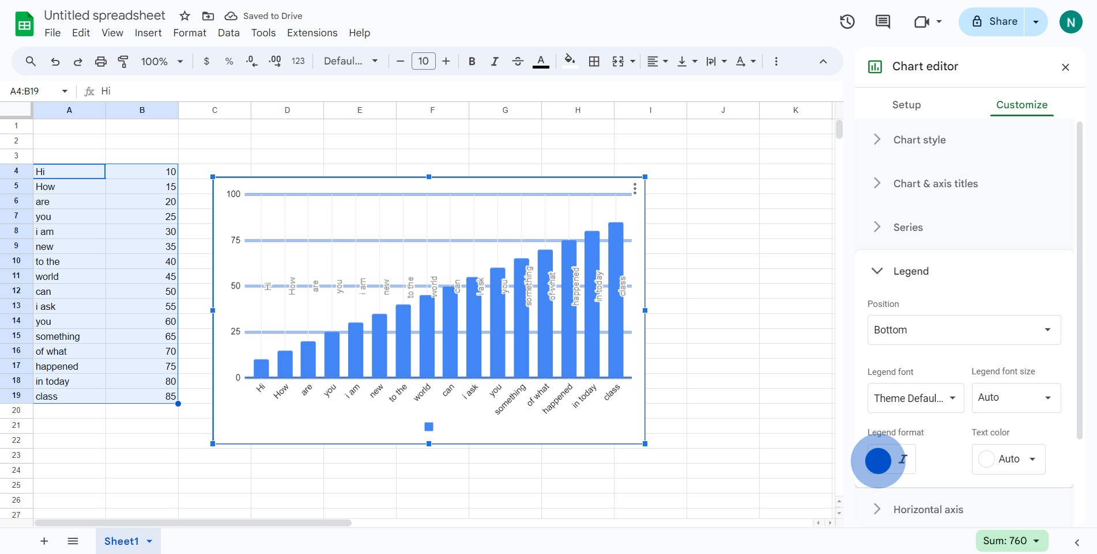Image resolution: width=1097 pixels, height=554 pixels.
Task: Toggle italic formatting in toolbar
Action: coord(494,62)
